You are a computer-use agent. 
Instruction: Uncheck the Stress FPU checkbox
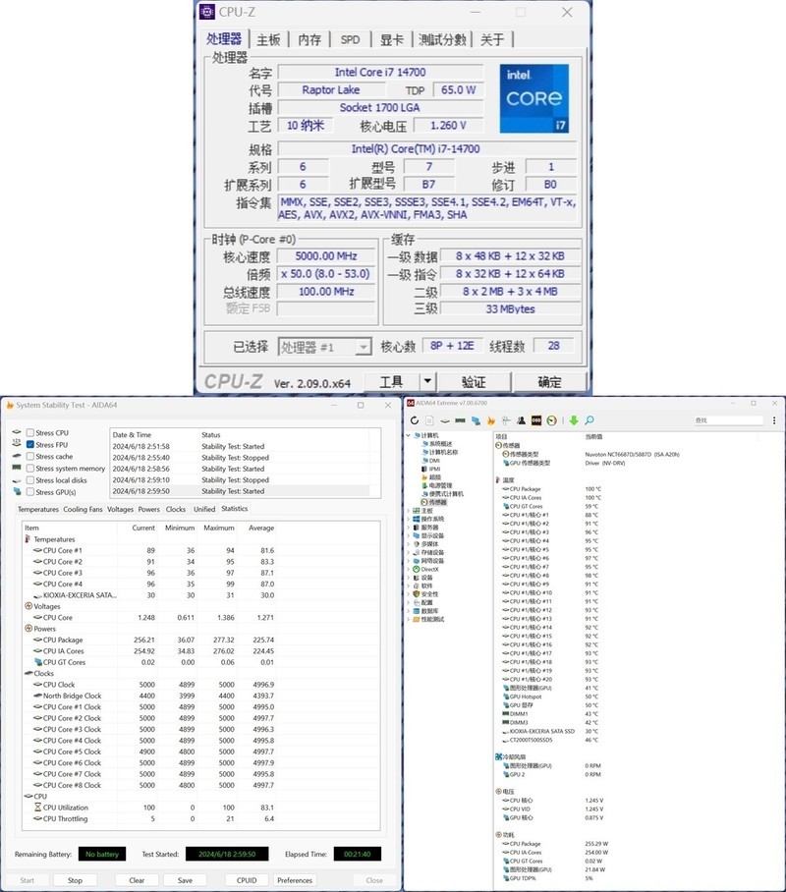pyautogui.click(x=30, y=445)
